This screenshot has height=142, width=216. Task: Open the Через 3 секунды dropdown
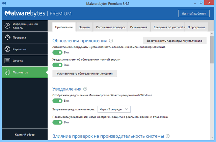click(114, 109)
